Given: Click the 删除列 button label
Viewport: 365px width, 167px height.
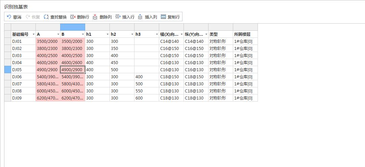Looking at the screenshot, I should pos(106,17).
